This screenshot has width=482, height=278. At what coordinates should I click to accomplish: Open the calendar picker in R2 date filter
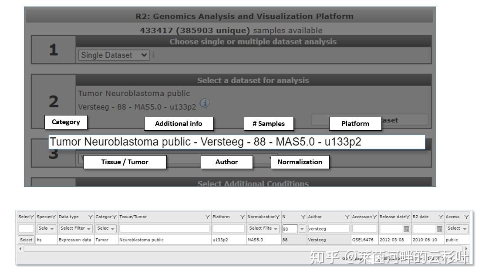[x=439, y=228]
